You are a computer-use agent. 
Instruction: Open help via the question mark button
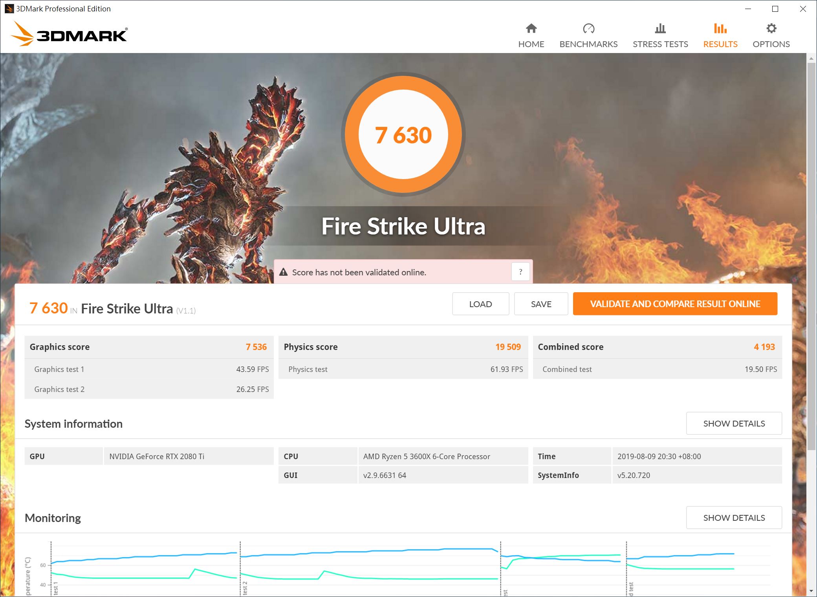click(x=520, y=271)
